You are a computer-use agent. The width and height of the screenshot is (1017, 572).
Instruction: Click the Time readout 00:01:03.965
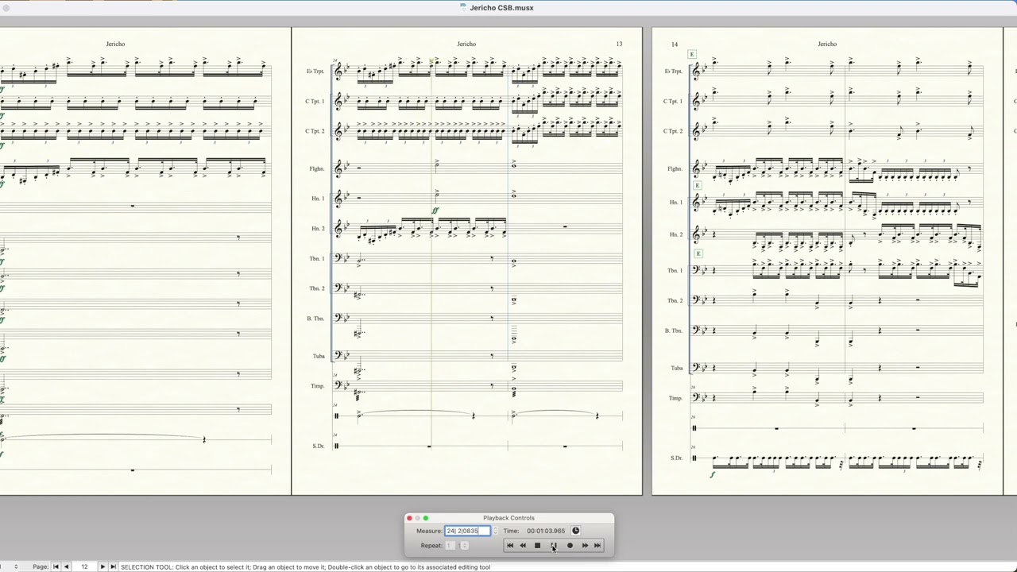click(x=546, y=531)
